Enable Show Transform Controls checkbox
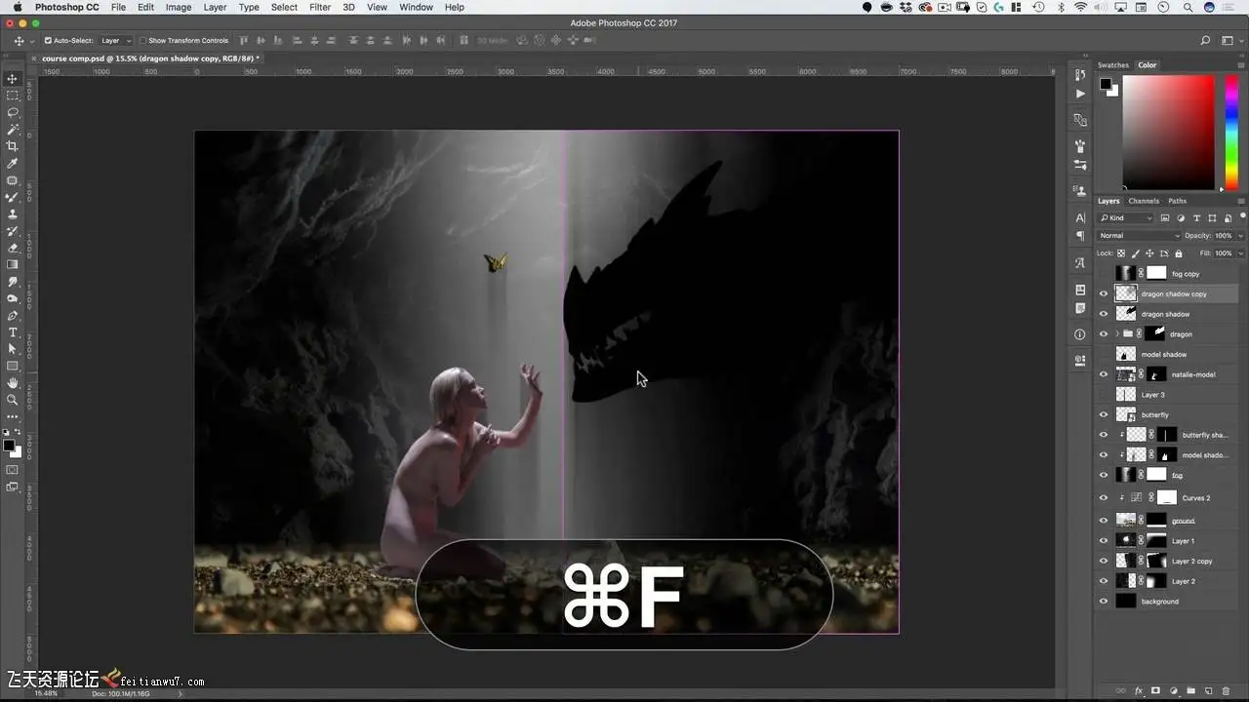 coord(142,41)
